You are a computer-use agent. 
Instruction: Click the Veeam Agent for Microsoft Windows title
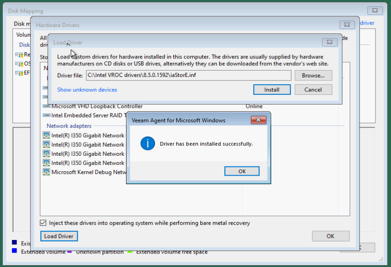(179, 120)
